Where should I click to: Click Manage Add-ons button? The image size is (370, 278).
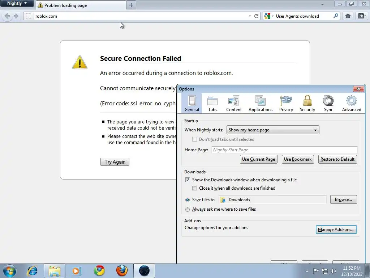click(336, 229)
